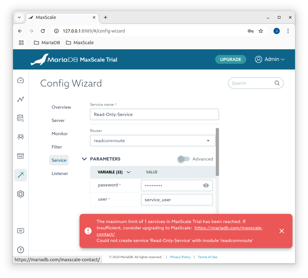Go to the Server wizard step
The height and width of the screenshot is (278, 308).
tap(58, 120)
